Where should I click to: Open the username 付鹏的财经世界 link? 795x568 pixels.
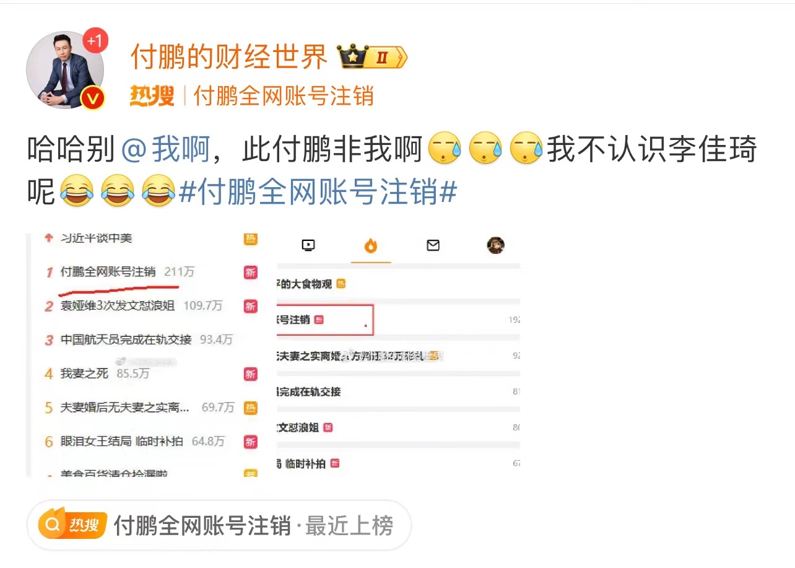(228, 58)
